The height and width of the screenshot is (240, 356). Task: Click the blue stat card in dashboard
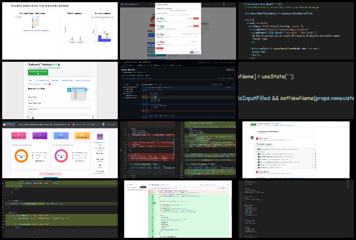[x=61, y=135]
